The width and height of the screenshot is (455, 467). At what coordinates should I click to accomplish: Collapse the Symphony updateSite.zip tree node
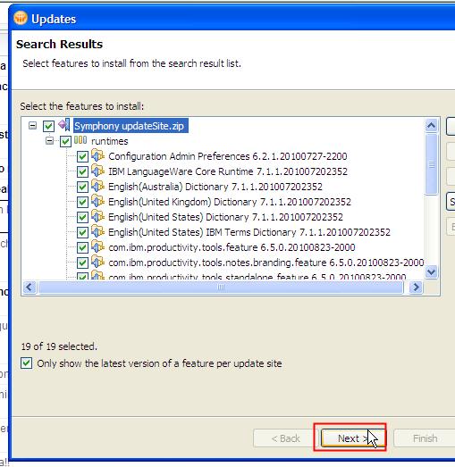(32, 125)
